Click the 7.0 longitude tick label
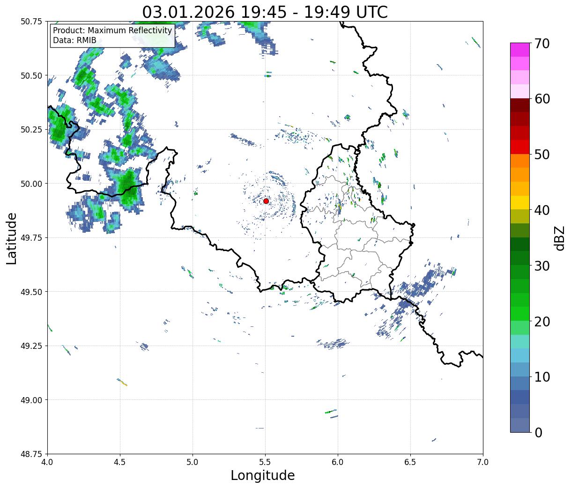 tap(483, 462)
